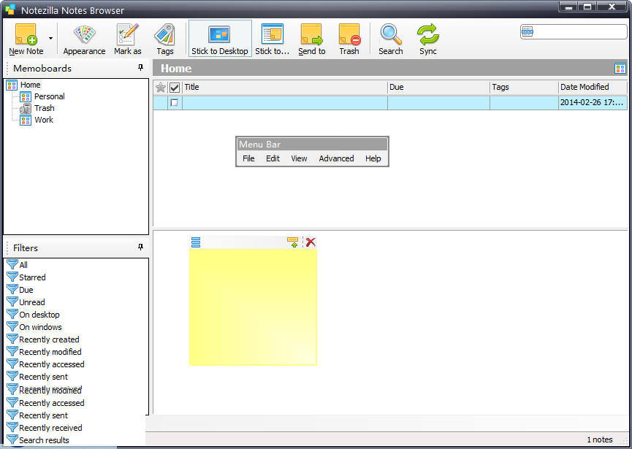Open the Mark as tool
Screen dimensions: 632x449
point(127,39)
